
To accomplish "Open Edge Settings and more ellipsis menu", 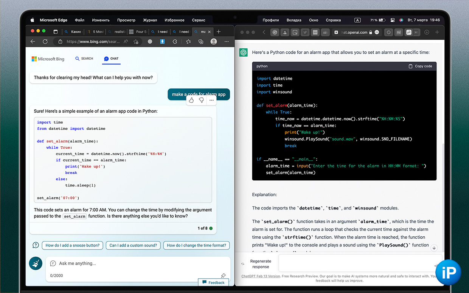I will (x=226, y=42).
